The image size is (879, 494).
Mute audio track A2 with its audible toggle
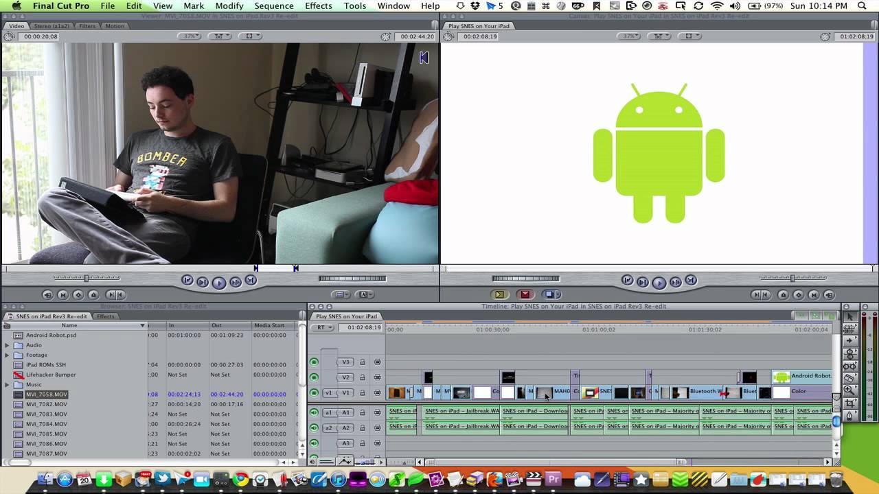point(314,428)
